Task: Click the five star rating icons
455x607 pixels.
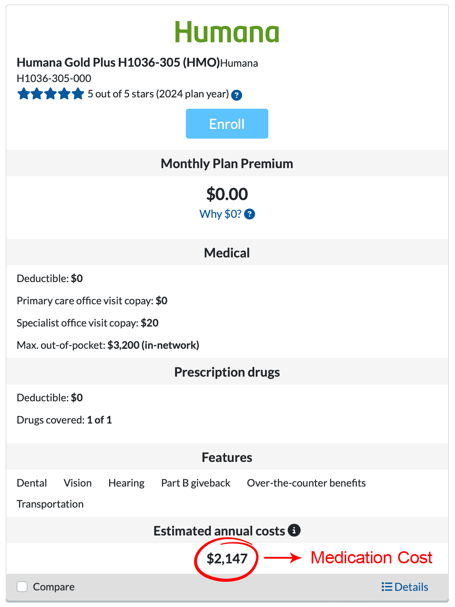Action: click(x=51, y=94)
